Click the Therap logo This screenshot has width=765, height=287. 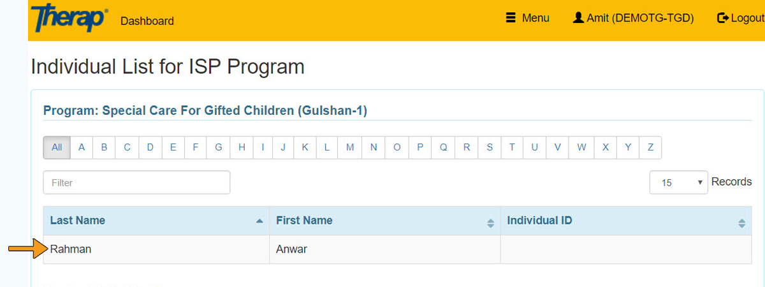click(69, 18)
